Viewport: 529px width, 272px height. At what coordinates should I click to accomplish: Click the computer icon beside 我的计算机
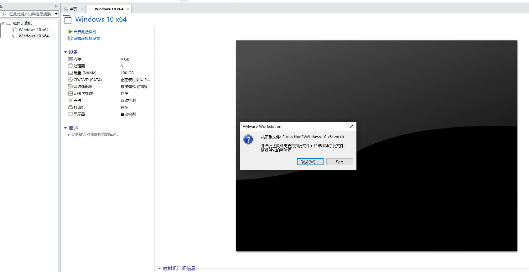click(x=9, y=23)
